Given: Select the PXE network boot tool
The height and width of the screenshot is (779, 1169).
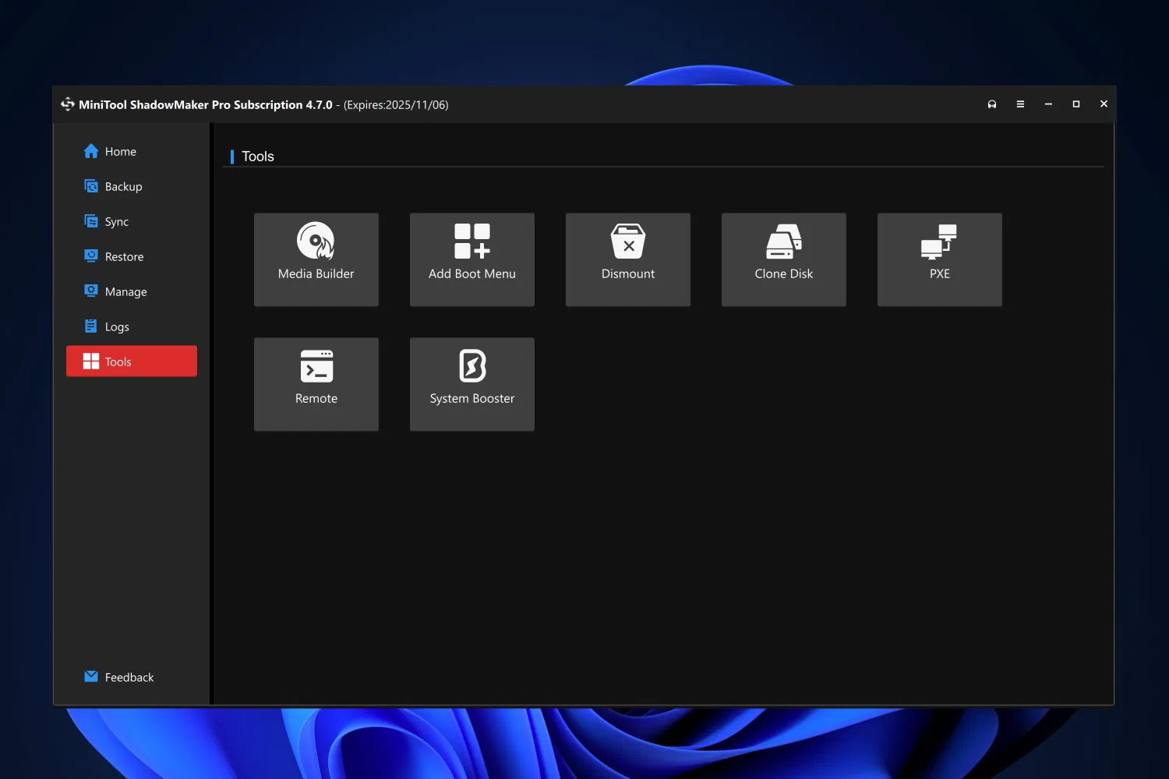Looking at the screenshot, I should (x=939, y=259).
